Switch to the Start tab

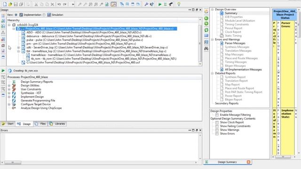click(x=8, y=124)
